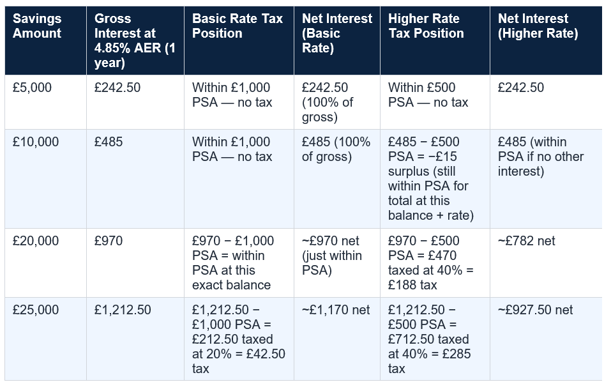Image resolution: width=604 pixels, height=382 pixels.
Task: Select the '~£970 net (just within PSA)' cell
Action: tap(337, 263)
